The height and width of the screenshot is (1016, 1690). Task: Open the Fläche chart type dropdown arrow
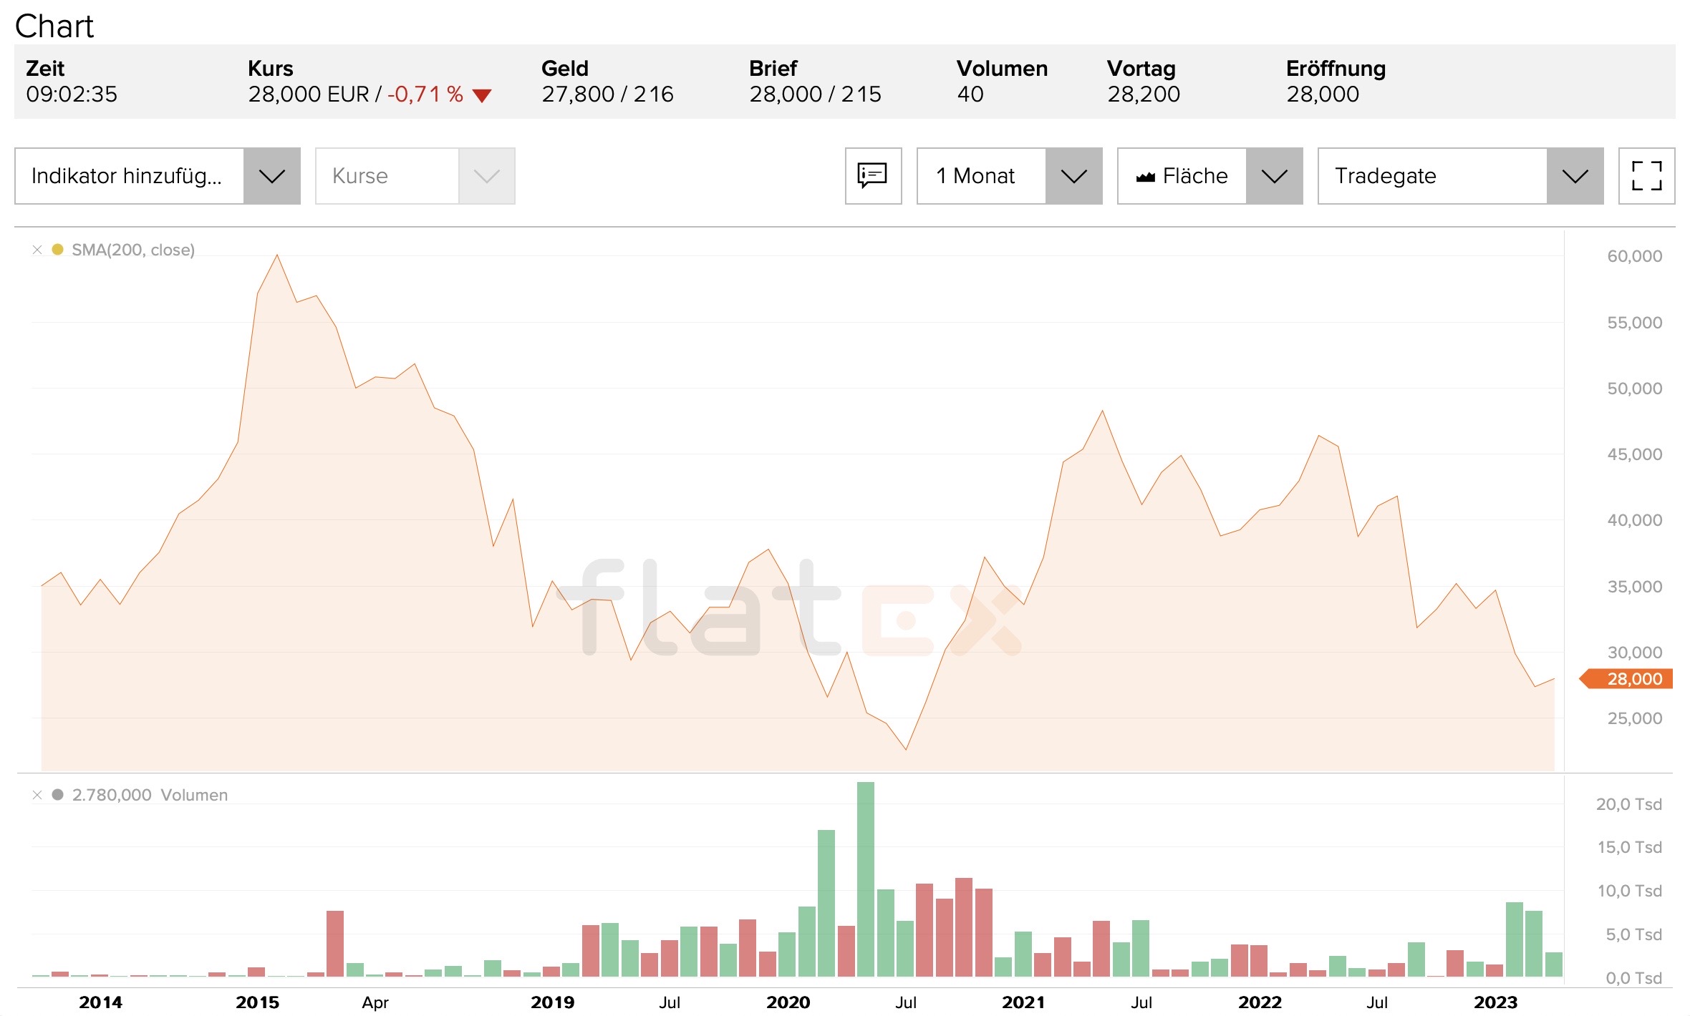coord(1274,176)
